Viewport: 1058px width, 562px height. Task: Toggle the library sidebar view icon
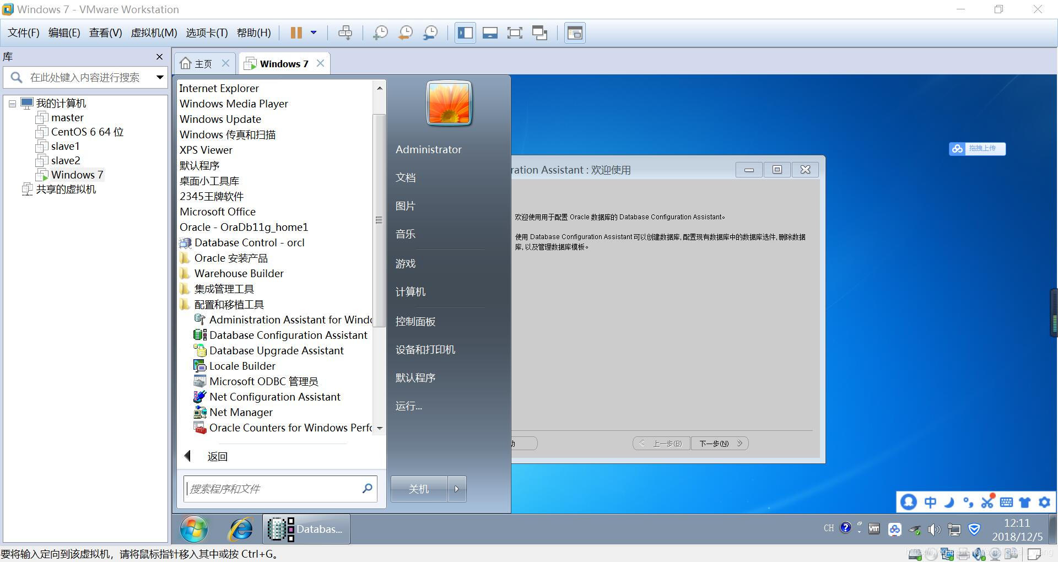click(x=465, y=33)
